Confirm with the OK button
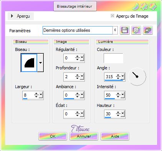 53,136
